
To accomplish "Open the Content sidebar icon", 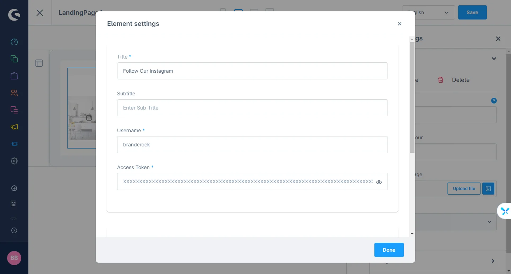I will coord(14,110).
